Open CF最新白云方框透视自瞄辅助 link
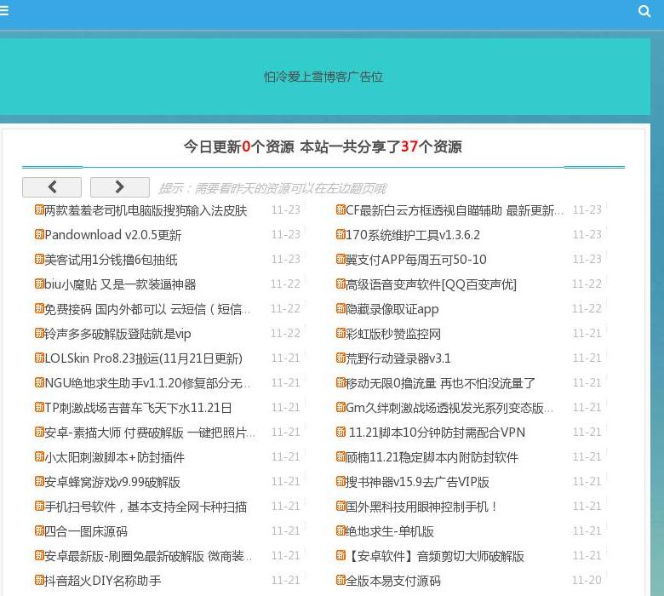Viewport: 664px width, 596px height. [x=455, y=210]
